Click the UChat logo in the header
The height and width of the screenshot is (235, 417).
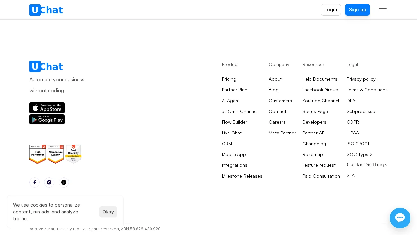click(46, 10)
